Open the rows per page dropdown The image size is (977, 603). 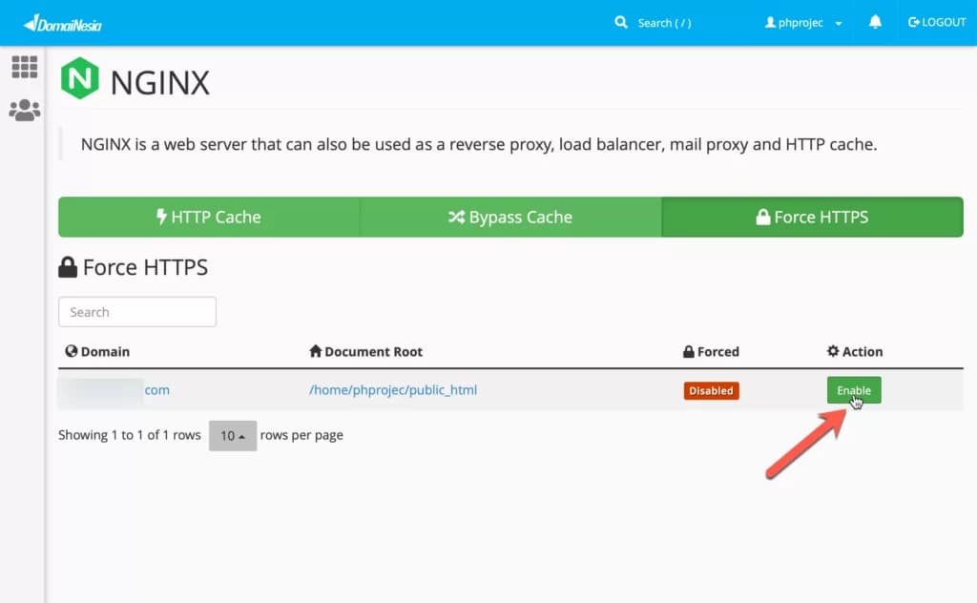click(233, 435)
